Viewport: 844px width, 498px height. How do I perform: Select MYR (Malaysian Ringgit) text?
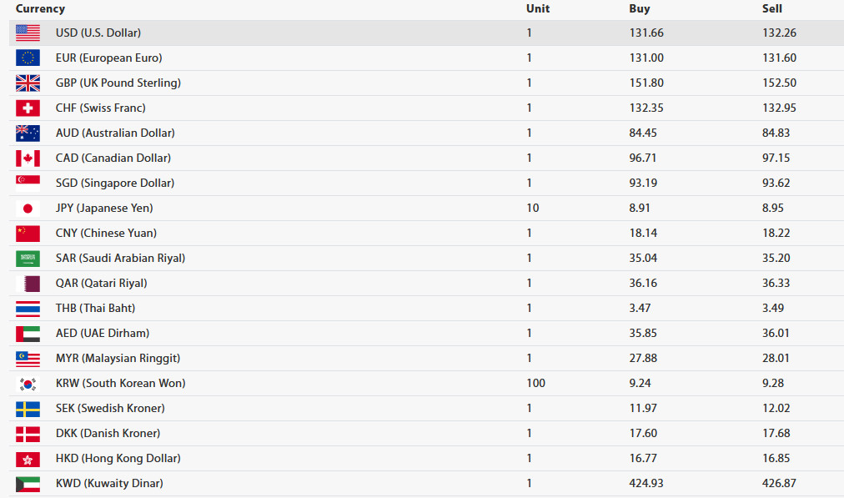pos(118,358)
